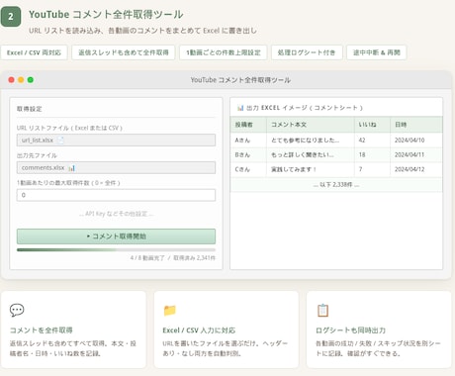
Task: Select the Excel / CSV 両対応 tag
Action: point(34,52)
